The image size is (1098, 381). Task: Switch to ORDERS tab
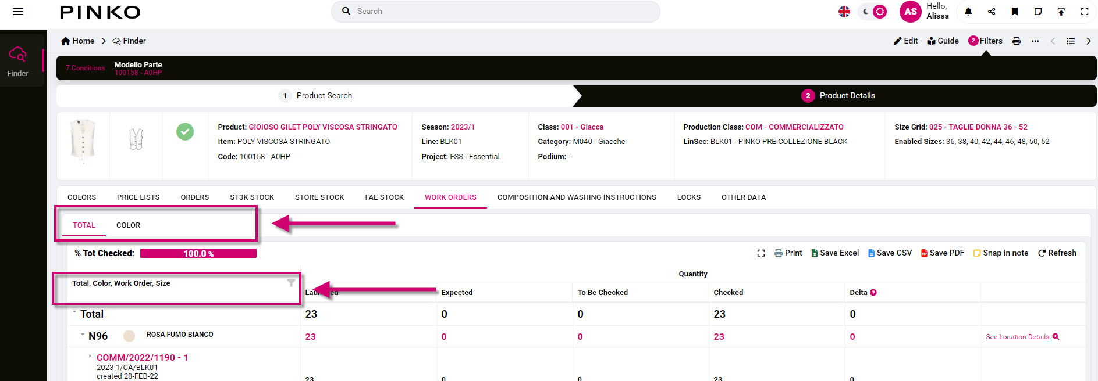195,197
